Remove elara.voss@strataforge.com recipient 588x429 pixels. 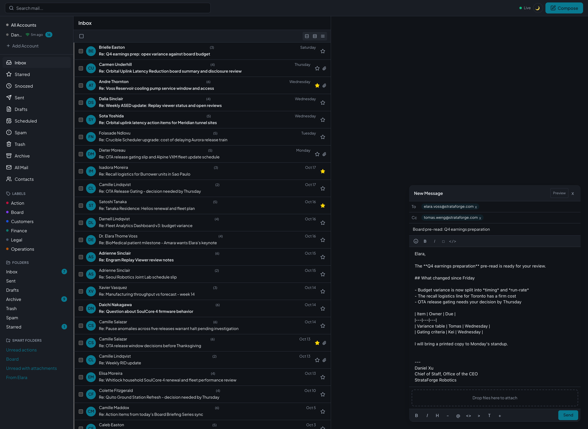click(x=476, y=207)
